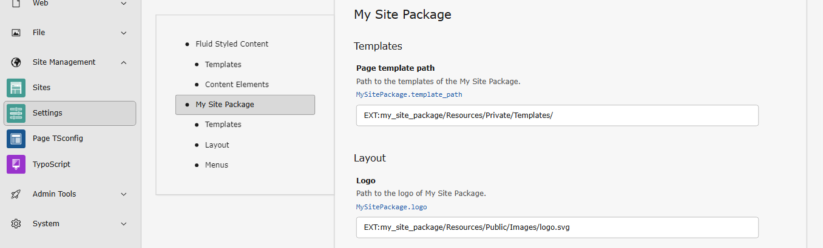Select Settings in the module menu
The height and width of the screenshot is (248, 823).
pos(70,113)
